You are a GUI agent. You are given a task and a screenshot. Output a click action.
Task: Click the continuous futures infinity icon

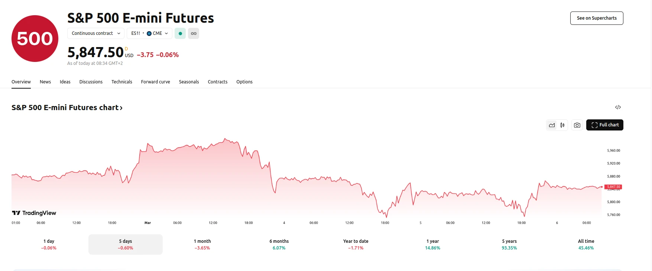(x=194, y=33)
